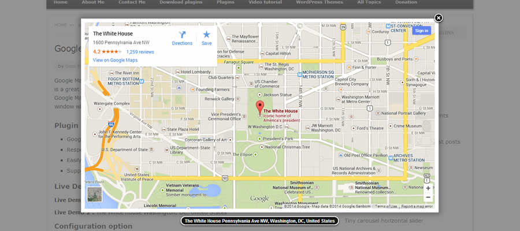Click the US Chamber of Commerce marker

click(x=250, y=84)
